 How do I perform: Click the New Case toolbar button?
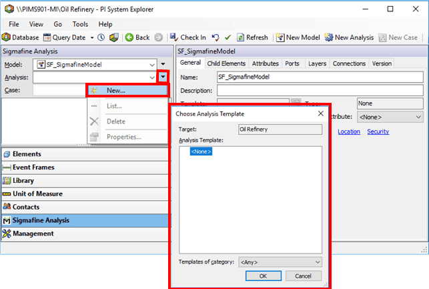(398, 37)
